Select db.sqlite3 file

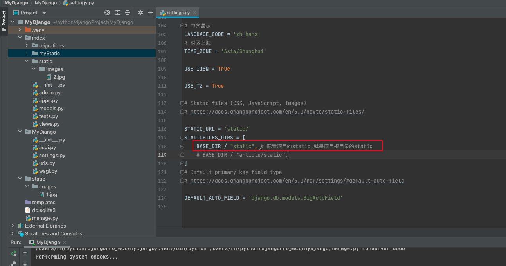tap(40, 210)
